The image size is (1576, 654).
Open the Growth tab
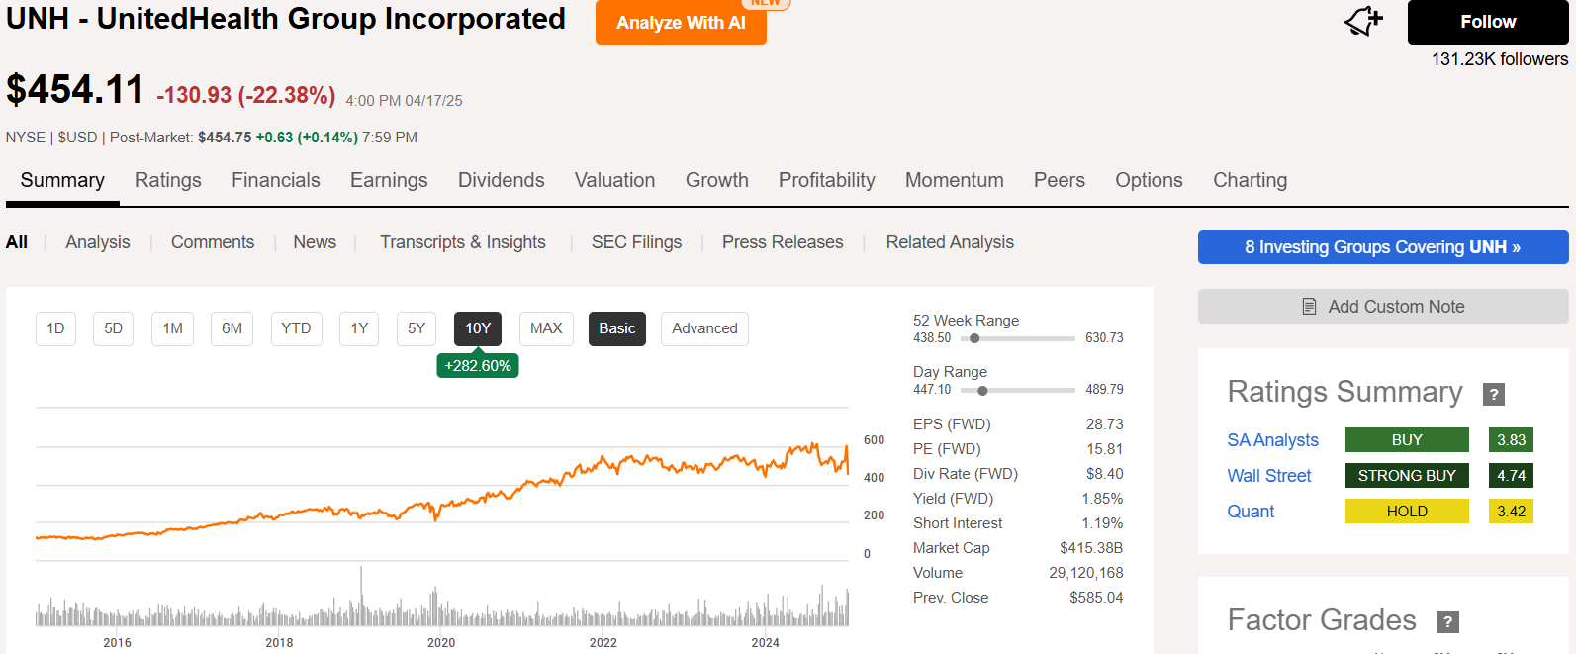[717, 180]
